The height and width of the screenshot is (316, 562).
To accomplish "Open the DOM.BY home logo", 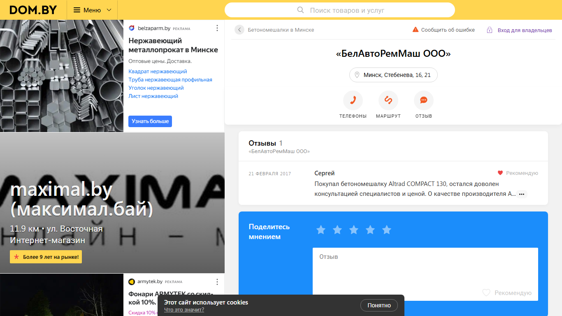I will pos(33,10).
